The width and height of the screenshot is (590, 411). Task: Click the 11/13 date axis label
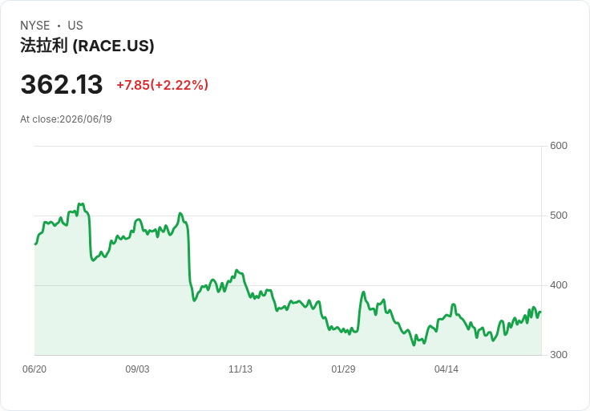[240, 369]
